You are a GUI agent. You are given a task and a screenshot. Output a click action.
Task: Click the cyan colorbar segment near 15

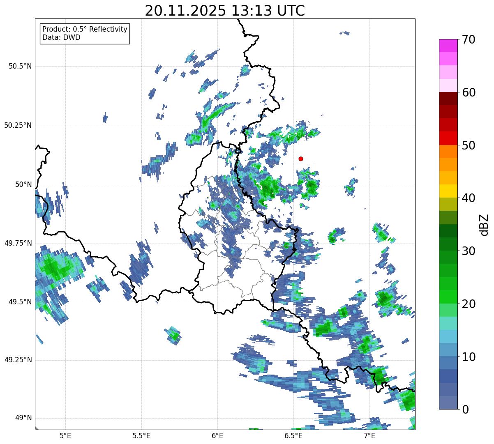[448, 323]
